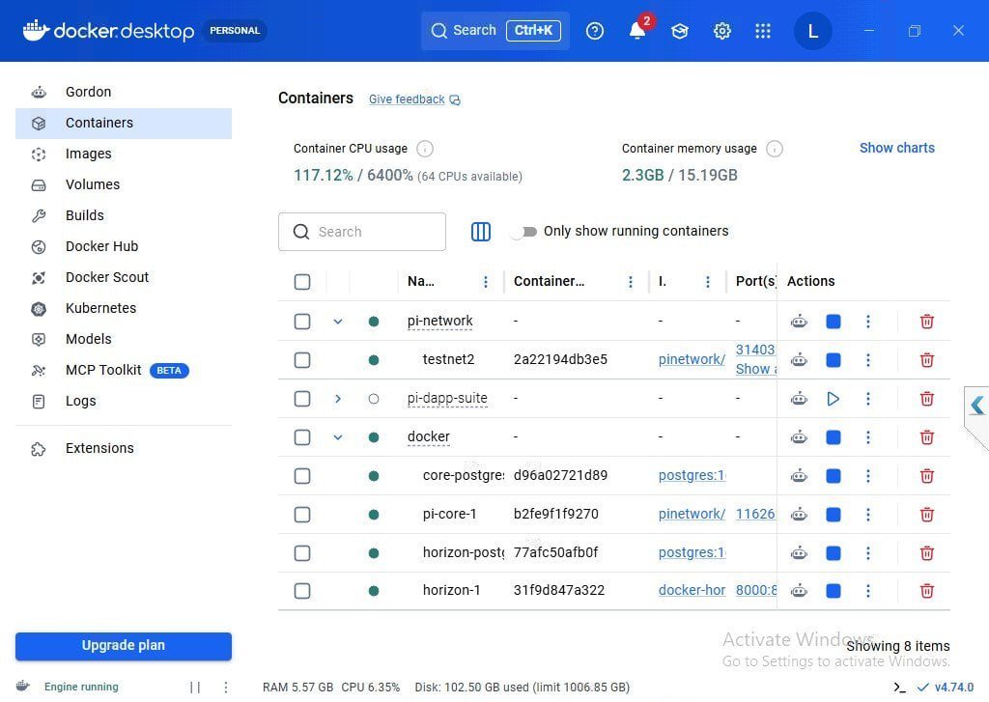Toggle Only show running containers
989x702 pixels.
(x=523, y=232)
